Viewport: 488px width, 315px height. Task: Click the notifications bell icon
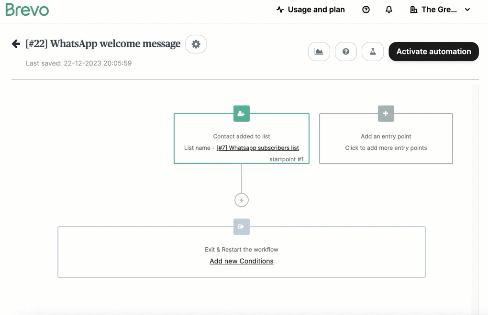(x=389, y=10)
